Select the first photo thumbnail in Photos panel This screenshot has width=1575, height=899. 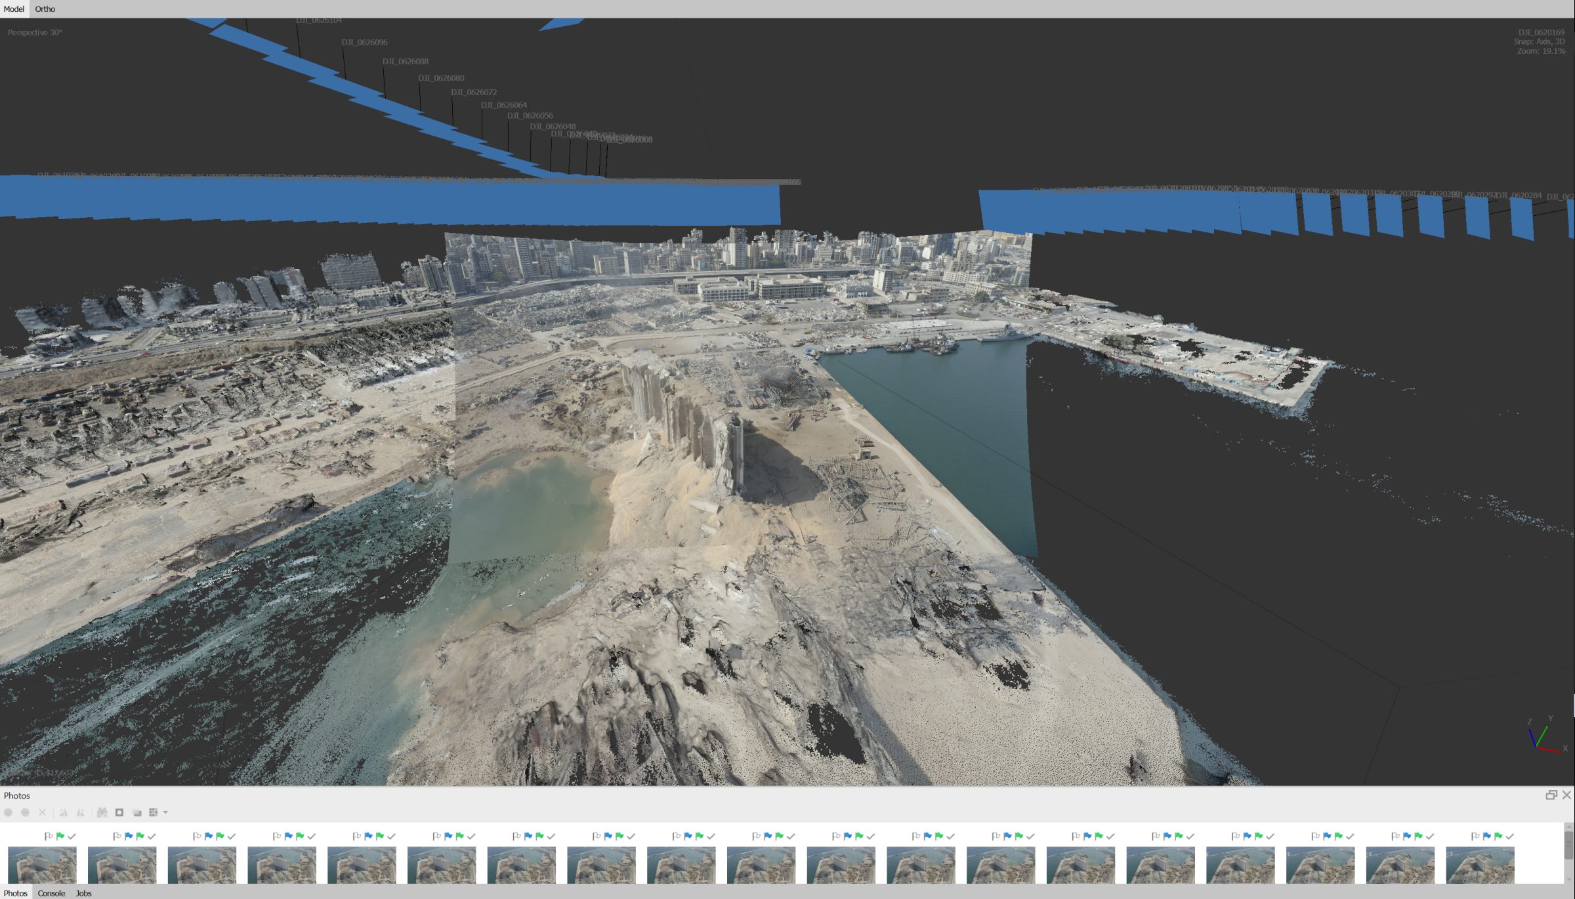coord(42,864)
